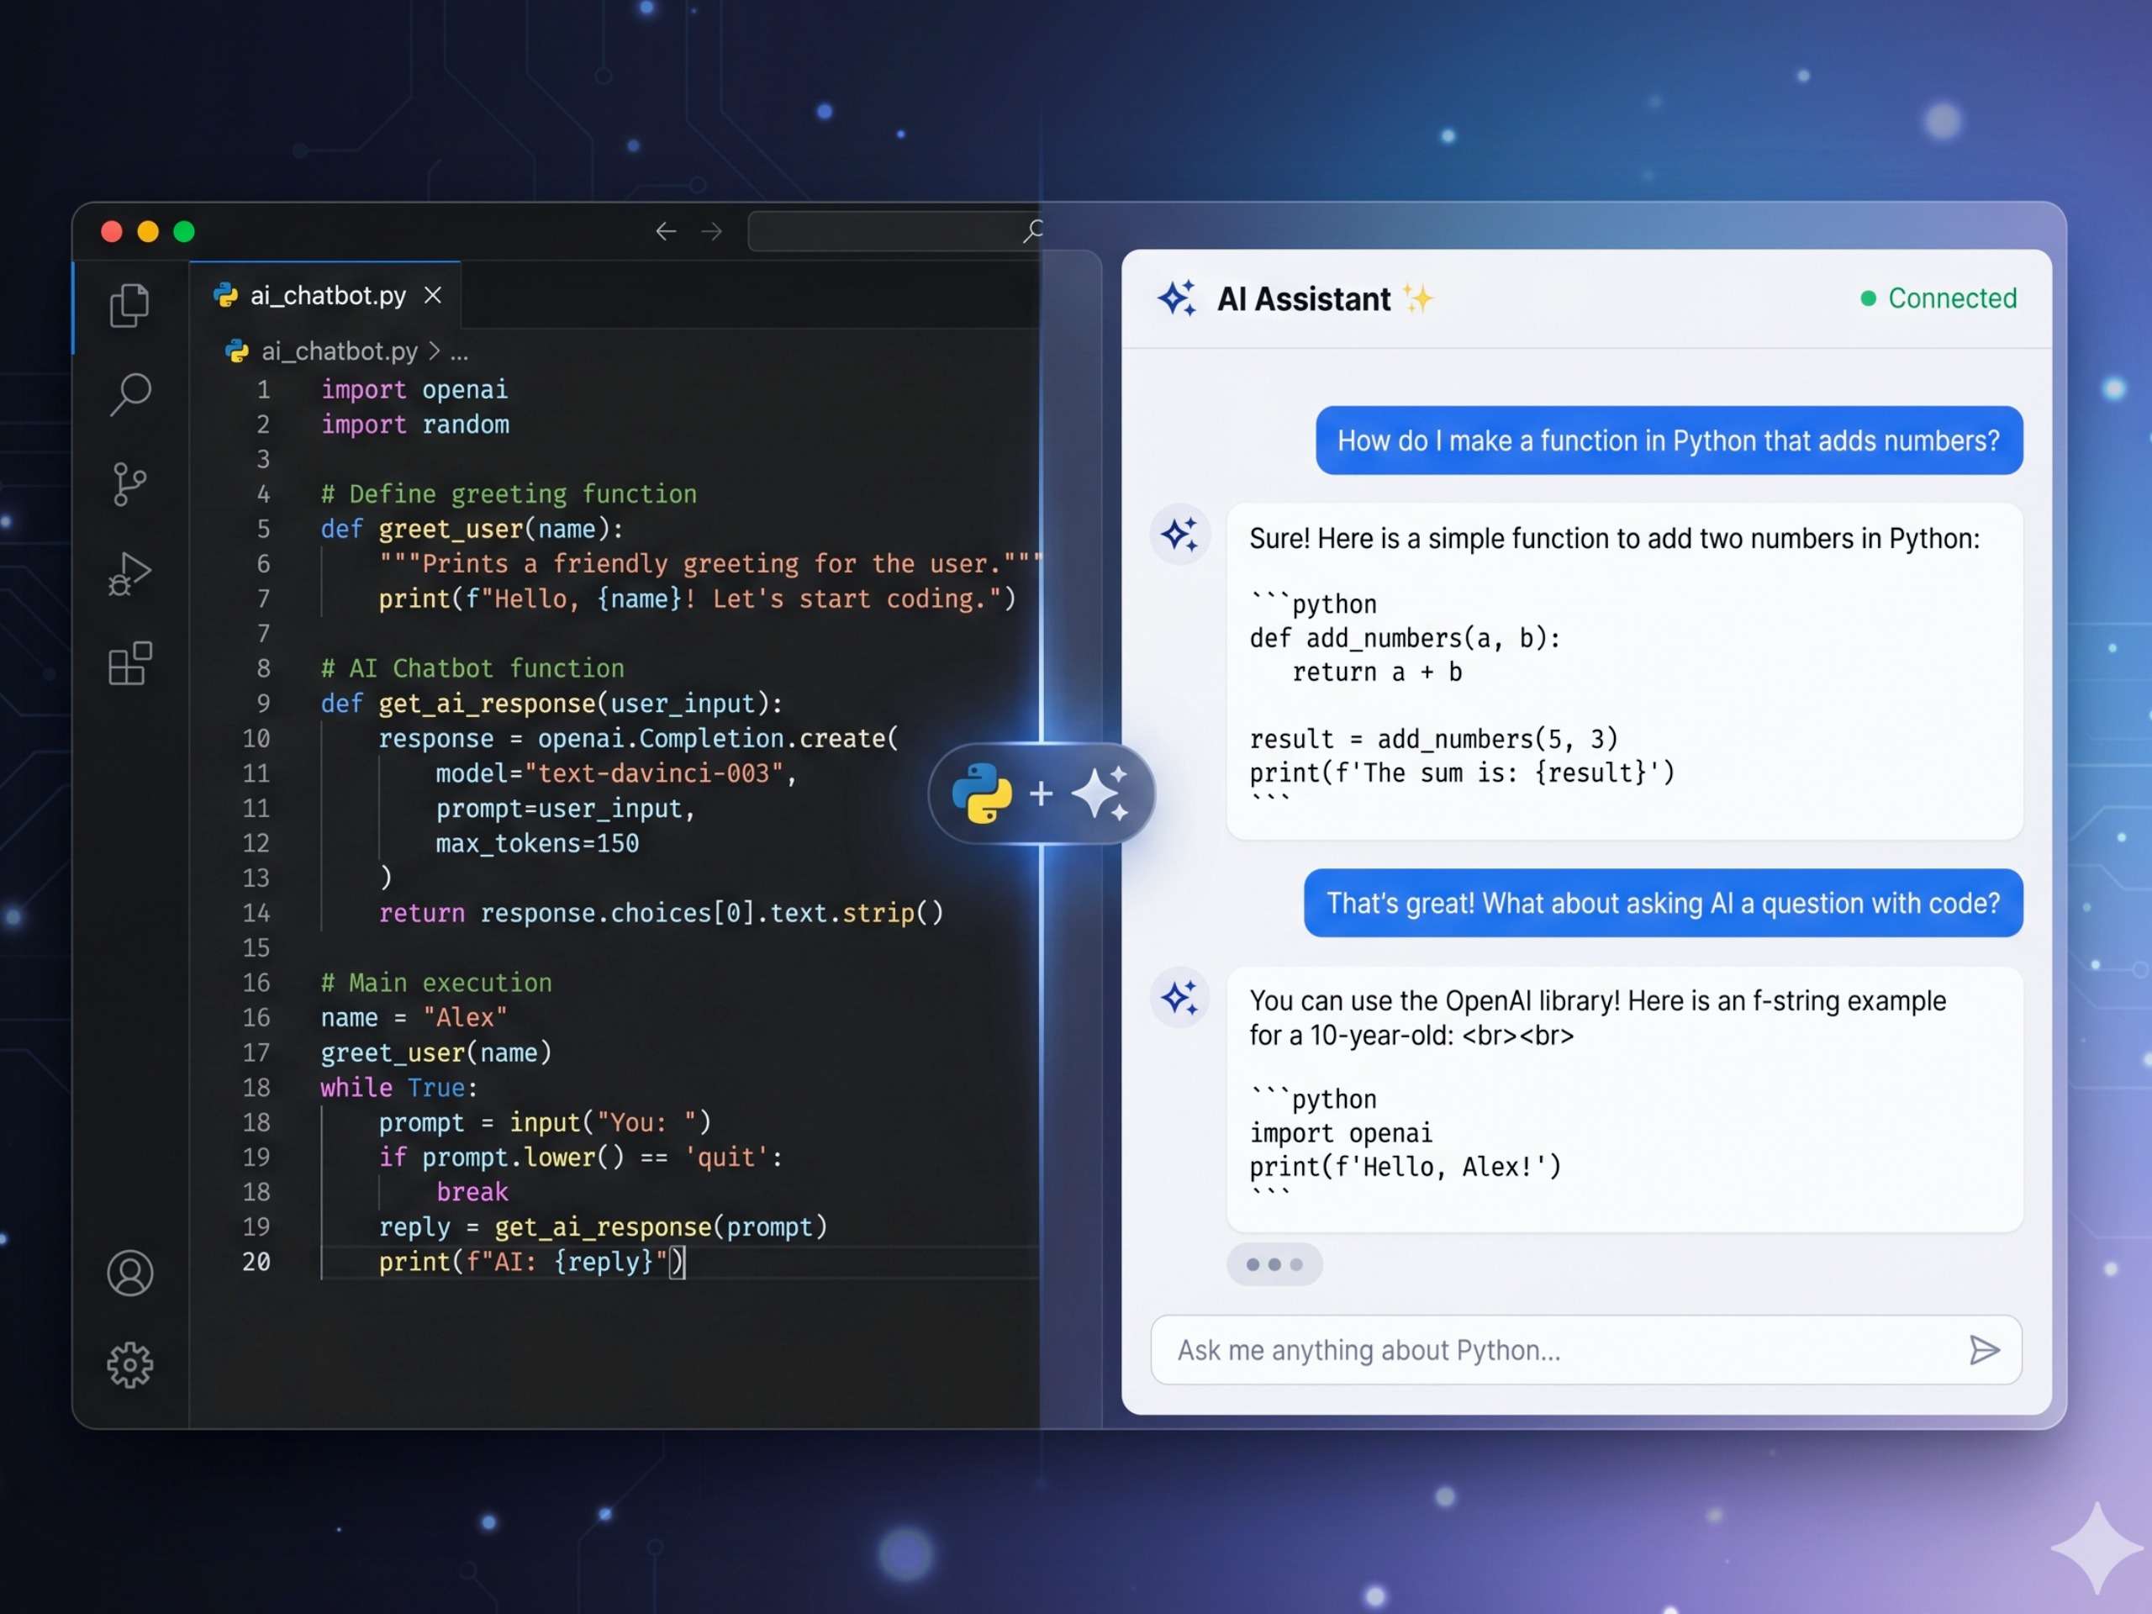Click 'reply = get_ai_response(prompt)' in the editor
This screenshot has height=1614, width=2152.
click(x=604, y=1226)
